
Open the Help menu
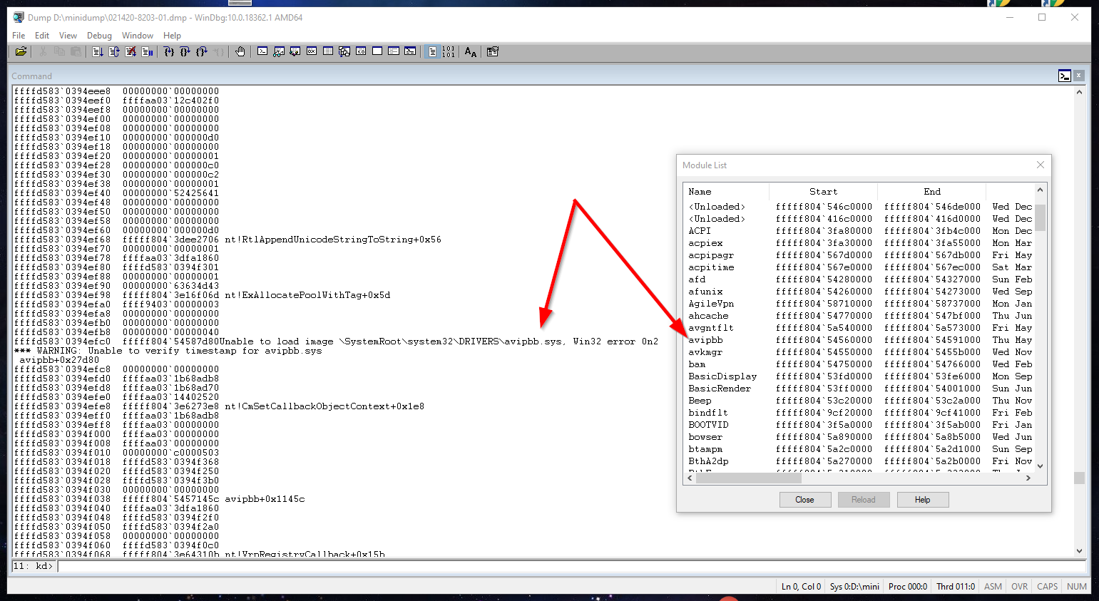(172, 36)
